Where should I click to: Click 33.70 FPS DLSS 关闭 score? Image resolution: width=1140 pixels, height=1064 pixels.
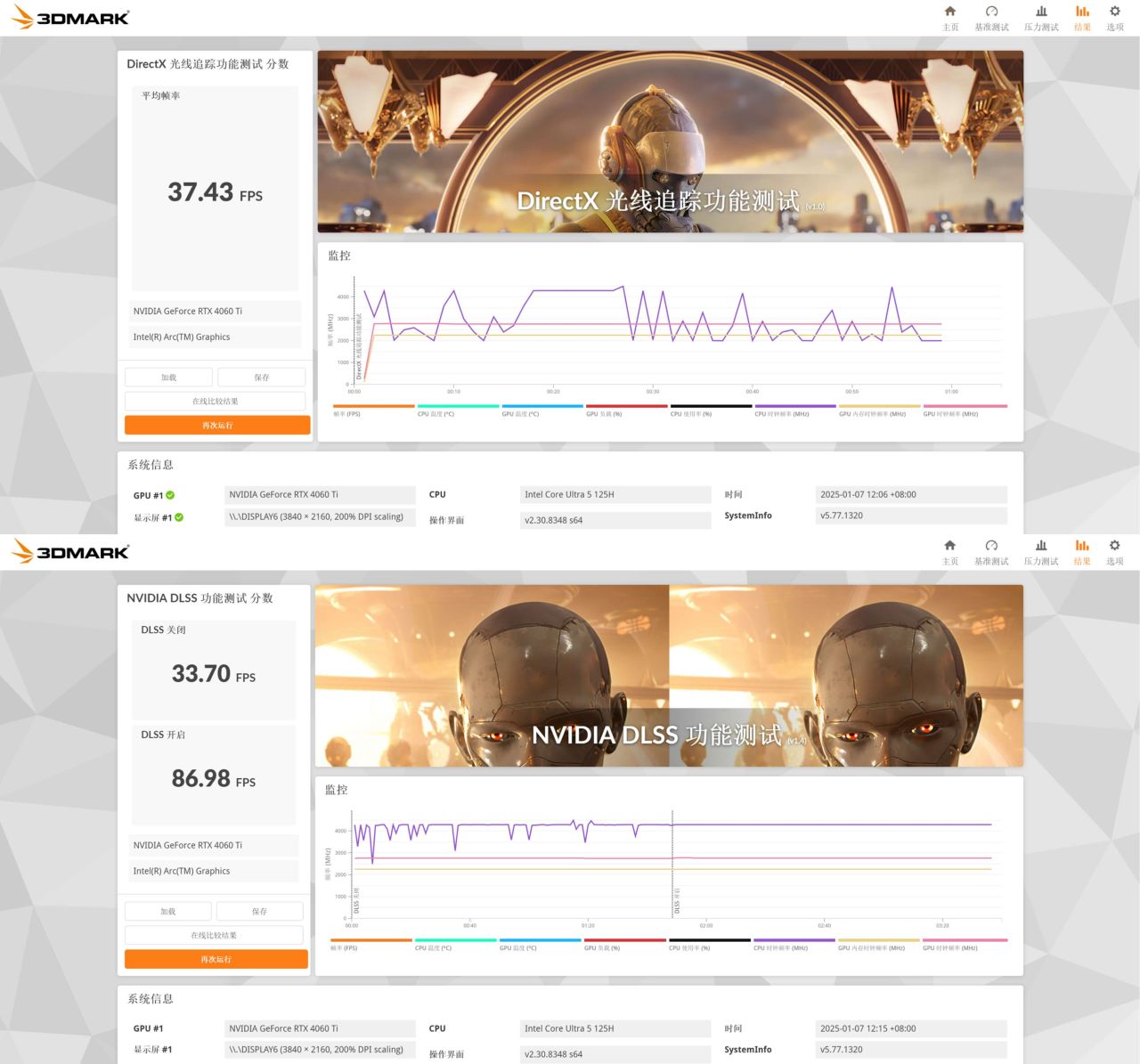pyautogui.click(x=214, y=674)
